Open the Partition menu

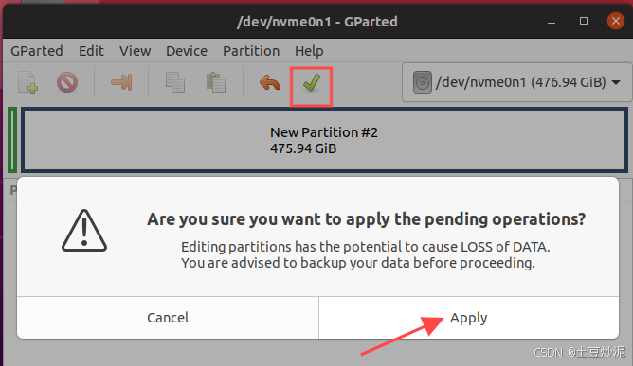pyautogui.click(x=251, y=51)
